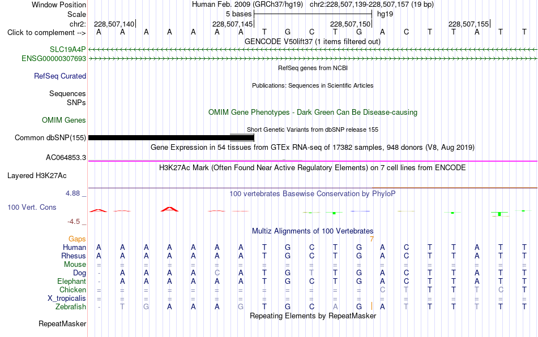Screen dimensions: 538x337
Task: Click the 100 Vert. Cons label
Action: (x=32, y=207)
